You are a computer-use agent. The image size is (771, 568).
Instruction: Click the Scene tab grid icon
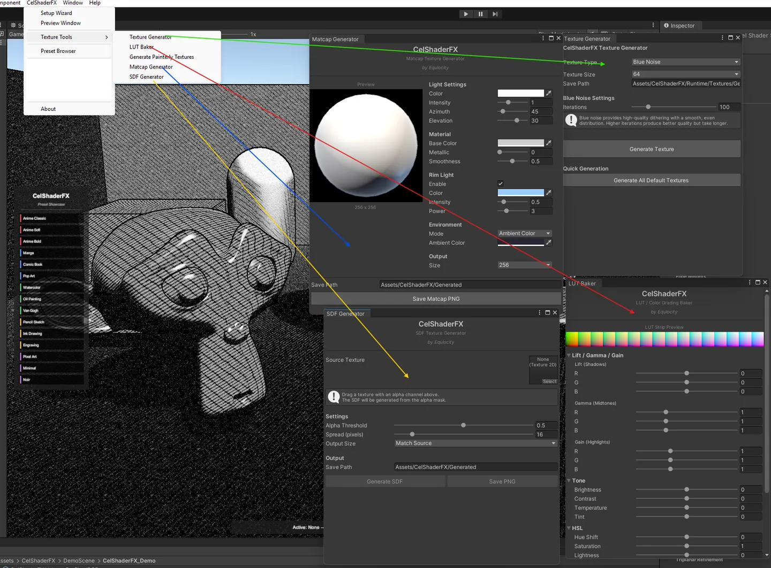pos(13,25)
